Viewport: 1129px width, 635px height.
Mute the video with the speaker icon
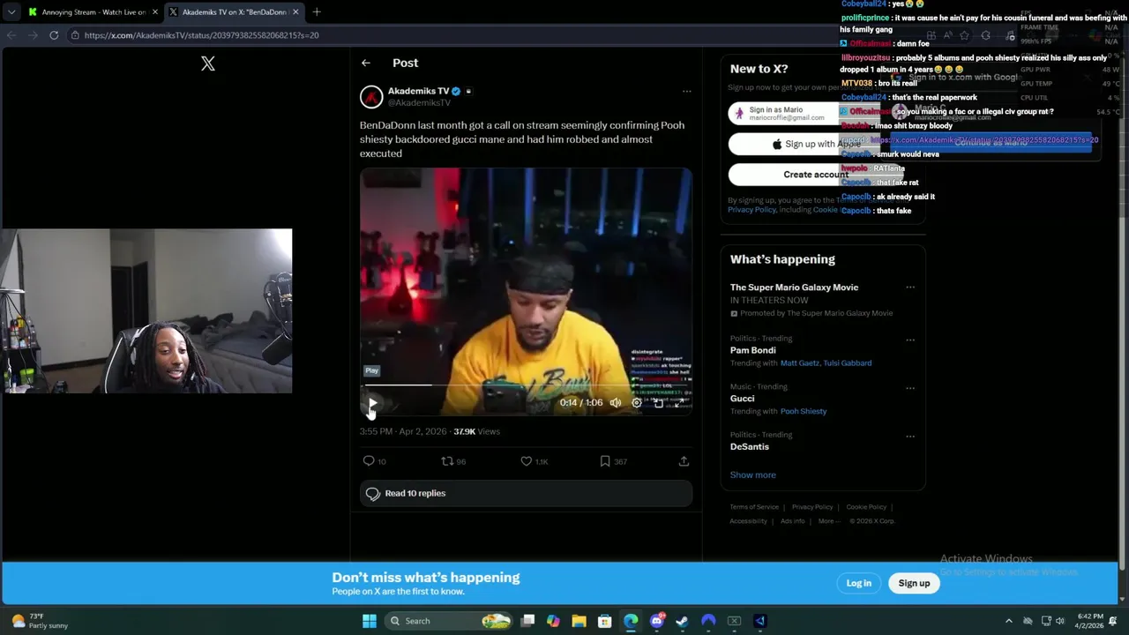click(616, 403)
